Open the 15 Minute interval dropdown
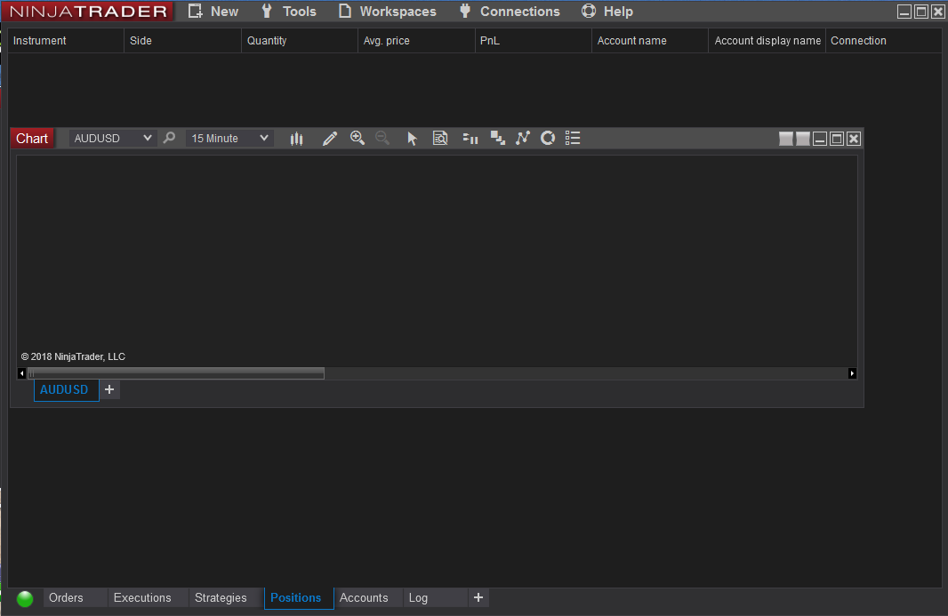This screenshot has width=948, height=616. pyautogui.click(x=229, y=139)
